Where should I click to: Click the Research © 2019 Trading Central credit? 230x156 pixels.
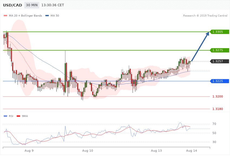[205, 15]
